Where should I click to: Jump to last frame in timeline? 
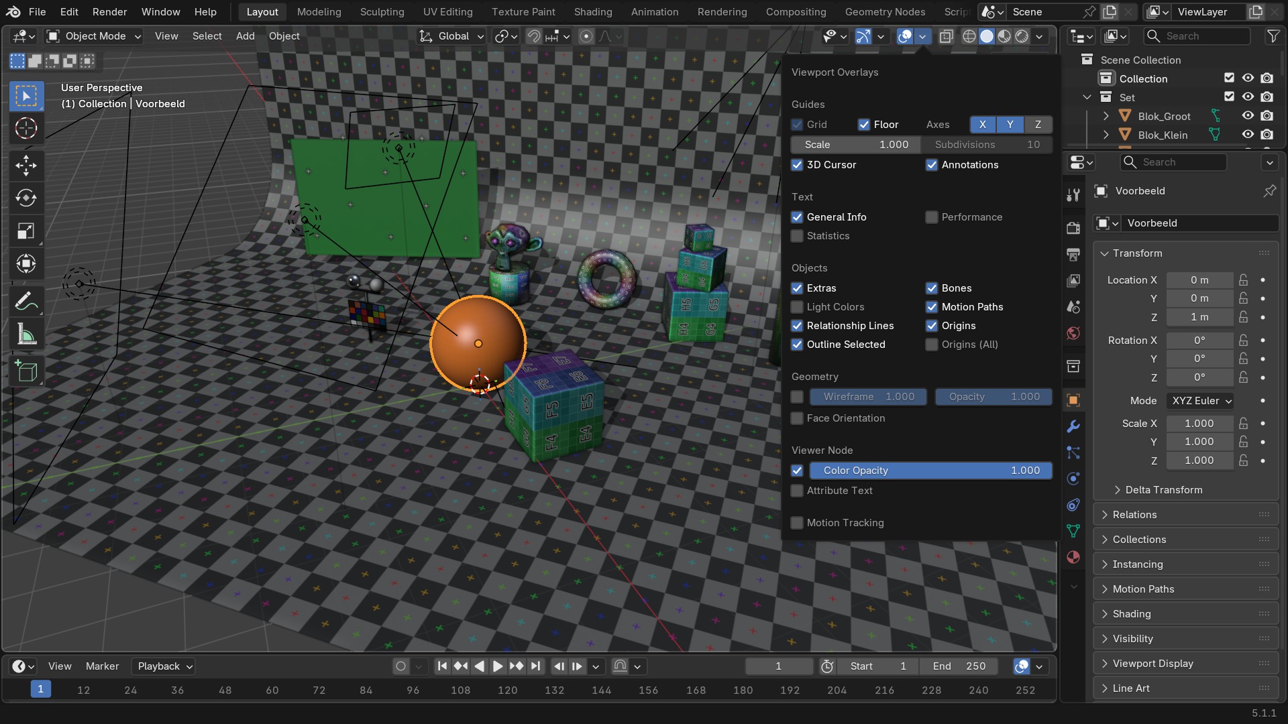coord(535,666)
